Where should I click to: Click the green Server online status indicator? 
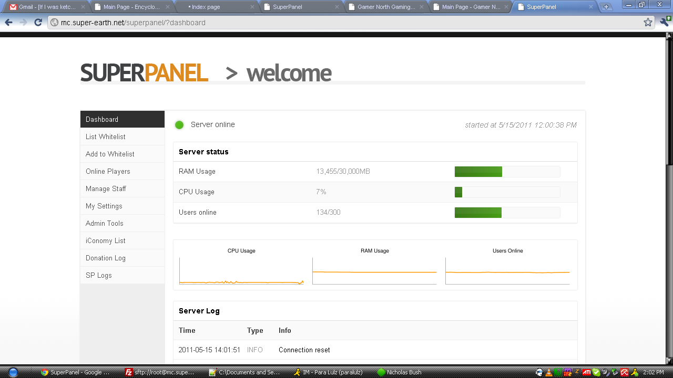tap(179, 125)
